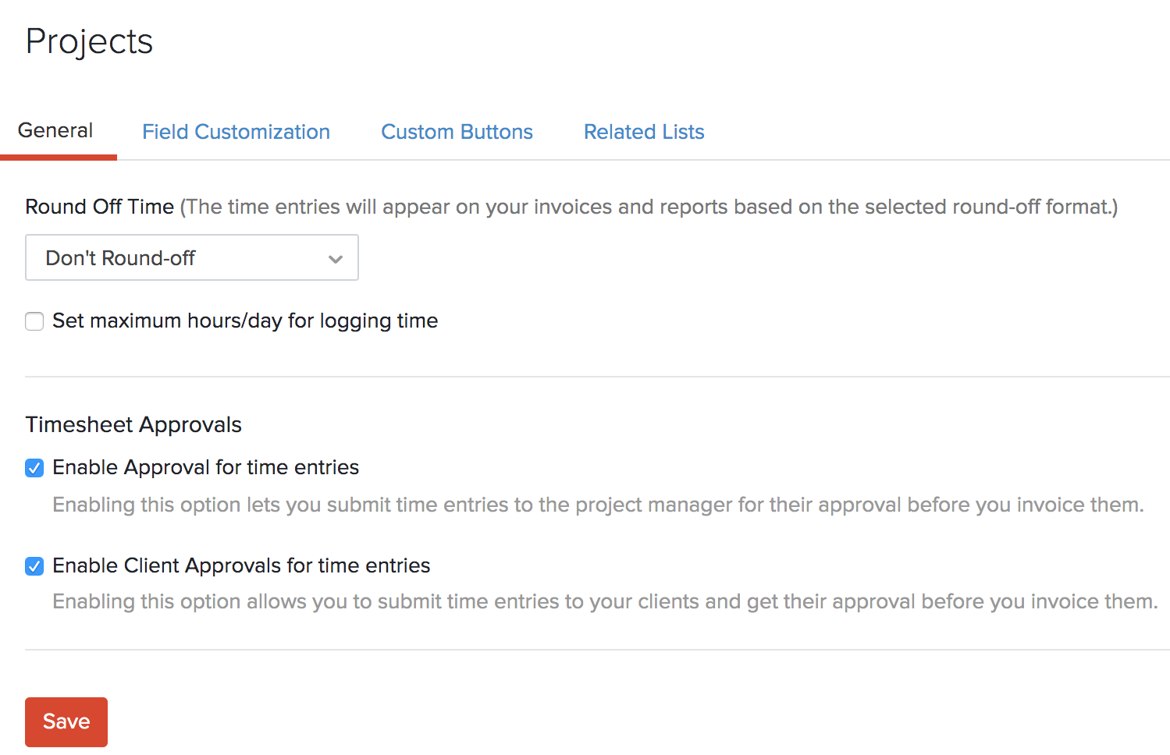Select the Don't Round-off combo box field
This screenshot has width=1170, height=755.
191,257
